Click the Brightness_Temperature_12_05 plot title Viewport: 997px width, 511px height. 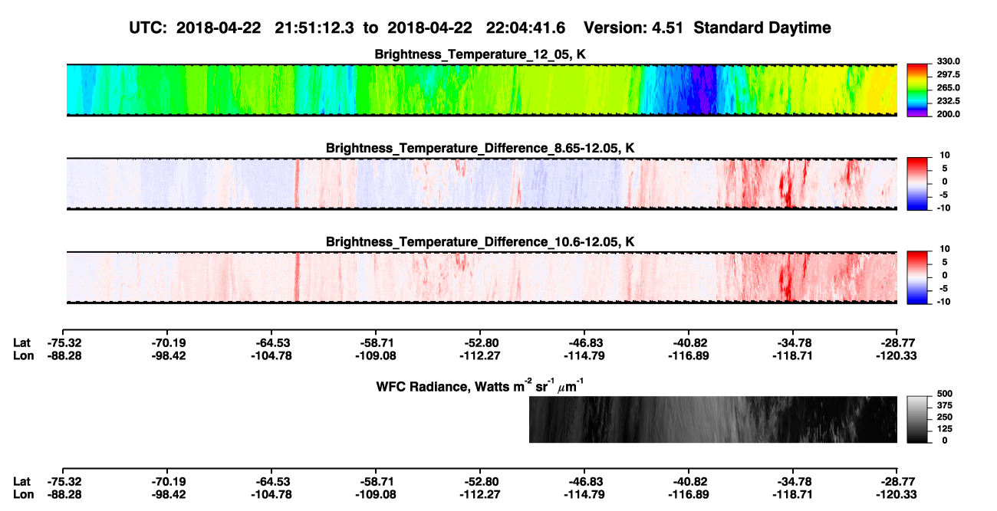click(480, 54)
